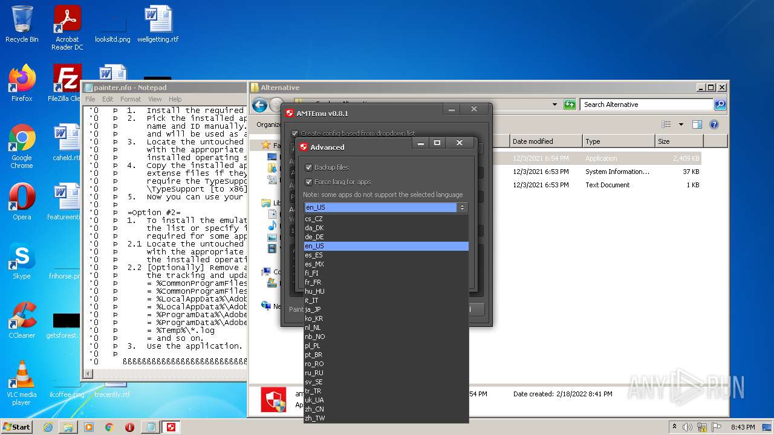Toggle the Explorer preview pane icon
The image size is (774, 435).
[x=697, y=124]
